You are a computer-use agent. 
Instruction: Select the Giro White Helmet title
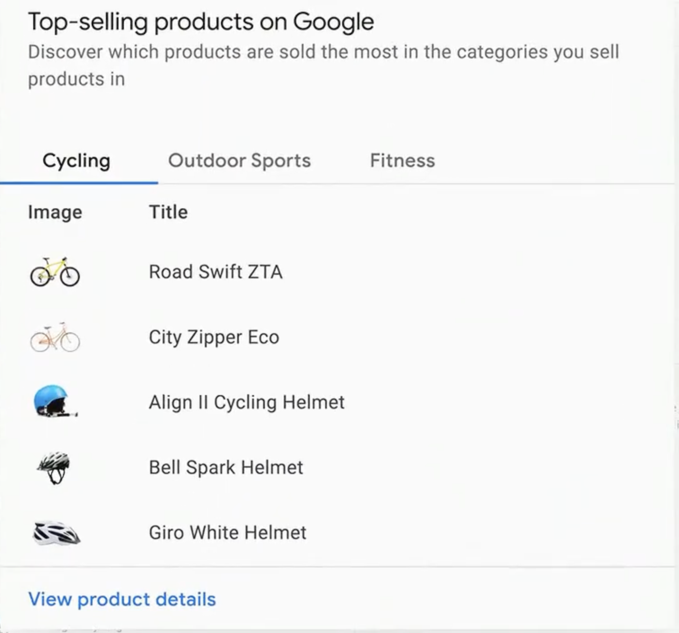(x=228, y=532)
